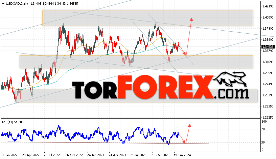Select the current price tag 1.34535

tap(268, 46)
